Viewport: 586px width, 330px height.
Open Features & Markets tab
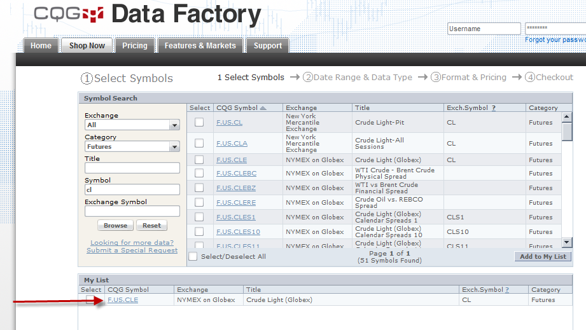(x=200, y=46)
